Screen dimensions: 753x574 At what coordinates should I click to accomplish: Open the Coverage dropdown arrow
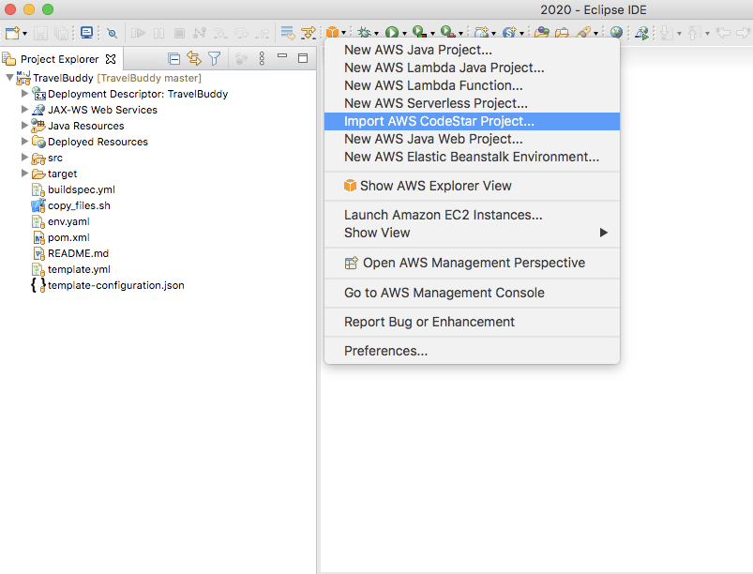click(432, 34)
